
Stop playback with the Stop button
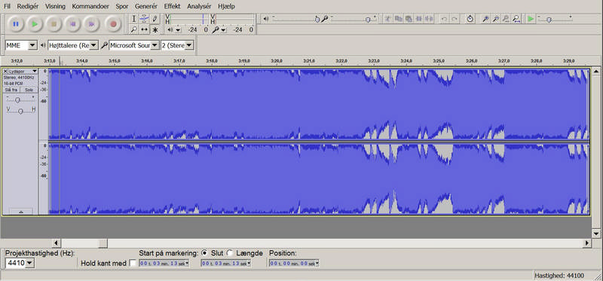[x=54, y=24]
